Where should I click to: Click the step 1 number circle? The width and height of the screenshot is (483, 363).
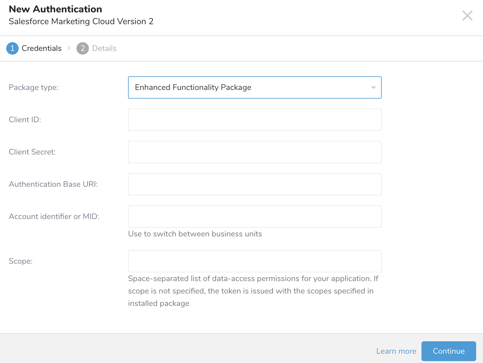pyautogui.click(x=12, y=48)
